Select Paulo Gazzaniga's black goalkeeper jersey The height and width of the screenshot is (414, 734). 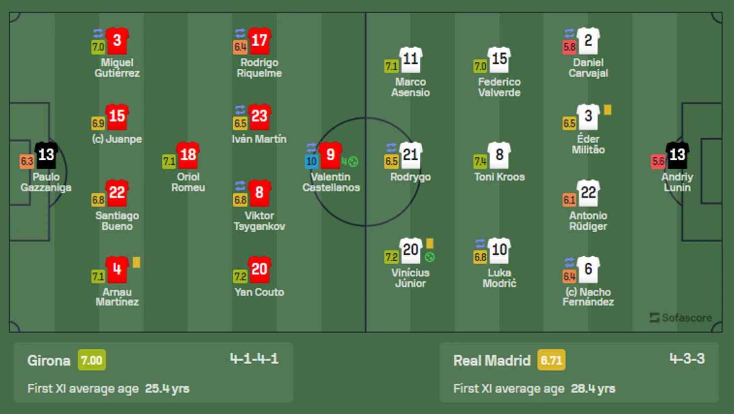(46, 155)
